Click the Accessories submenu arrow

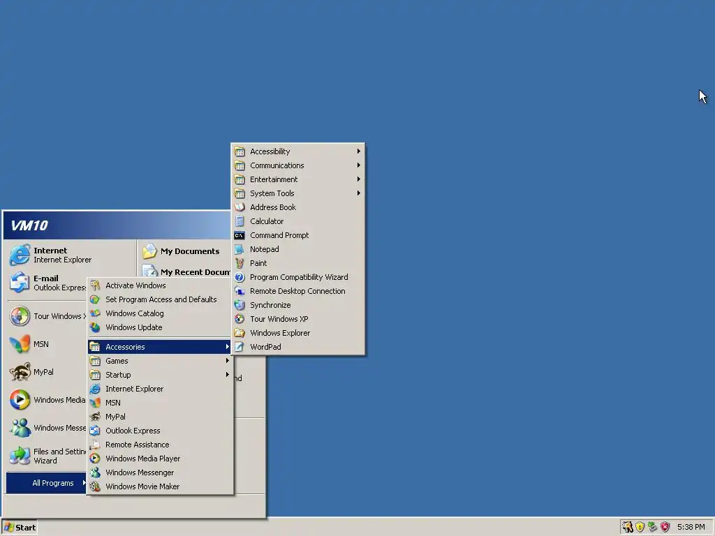tap(227, 347)
